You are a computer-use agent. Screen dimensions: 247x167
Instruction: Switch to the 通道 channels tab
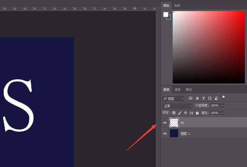coord(177,90)
